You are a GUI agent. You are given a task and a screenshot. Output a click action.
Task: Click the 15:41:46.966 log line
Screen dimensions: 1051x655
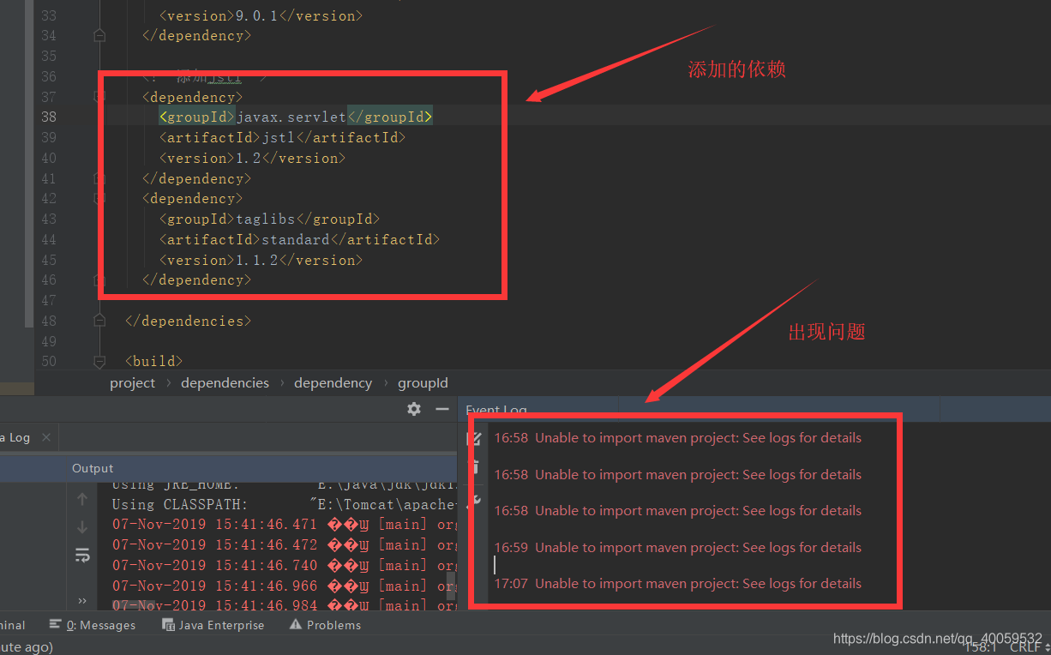[x=283, y=586]
